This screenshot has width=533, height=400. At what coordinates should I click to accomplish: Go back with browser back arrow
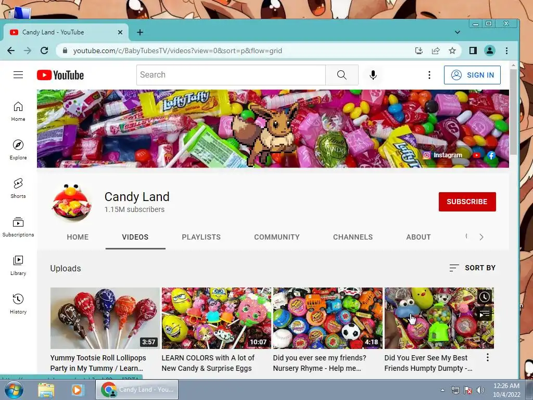click(x=11, y=51)
